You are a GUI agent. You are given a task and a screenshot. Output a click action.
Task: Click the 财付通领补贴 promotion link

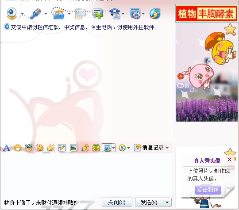[40, 202]
